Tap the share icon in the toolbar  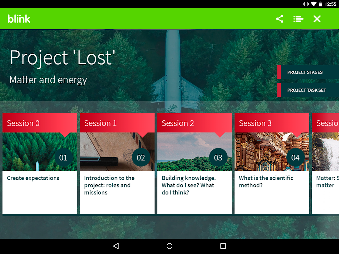(x=279, y=19)
